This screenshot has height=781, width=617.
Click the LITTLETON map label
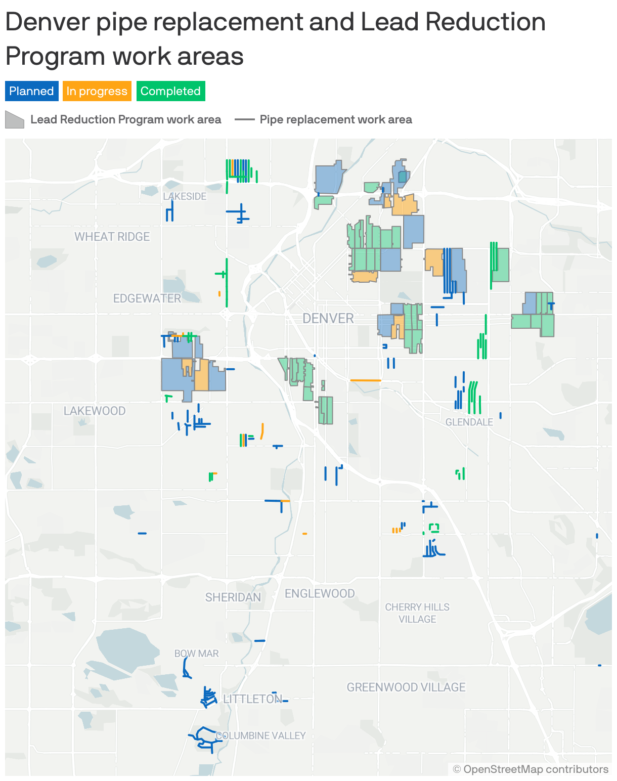(x=252, y=699)
